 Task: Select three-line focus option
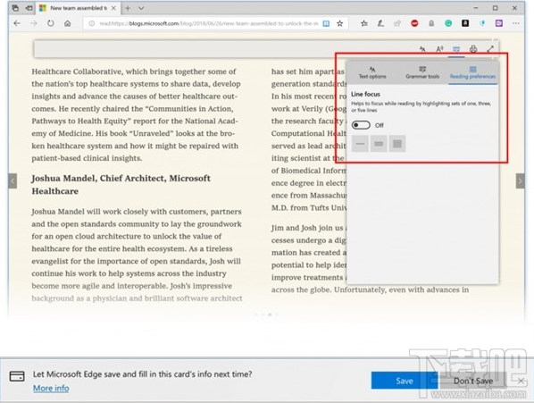(x=379, y=144)
